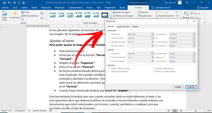Viewport: 212px width, 113px height.
Task: Open the dialog's help question mark
Action: pos(187,21)
